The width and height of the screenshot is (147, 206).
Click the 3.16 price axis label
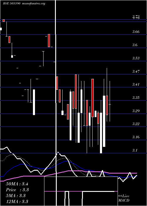pos(136,137)
